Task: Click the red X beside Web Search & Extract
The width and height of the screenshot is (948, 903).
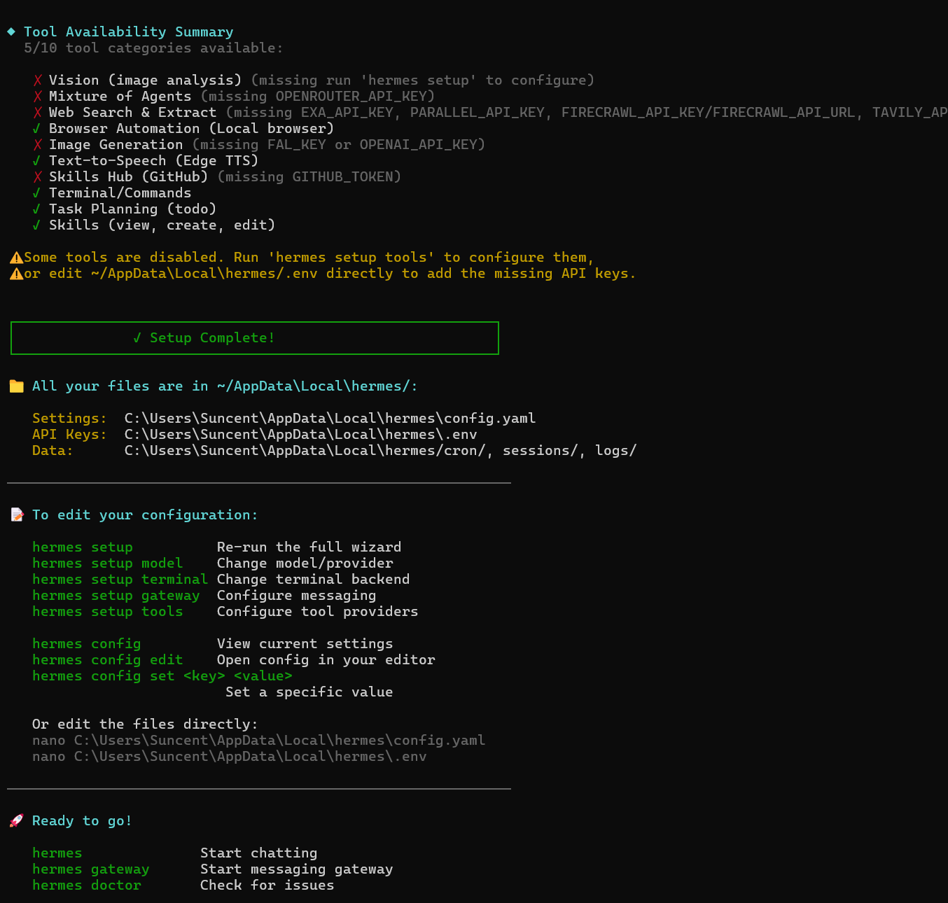Action: (37, 113)
